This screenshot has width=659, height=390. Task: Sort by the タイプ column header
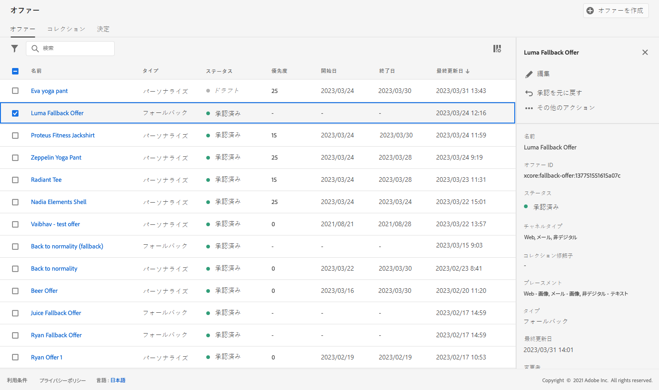click(151, 71)
